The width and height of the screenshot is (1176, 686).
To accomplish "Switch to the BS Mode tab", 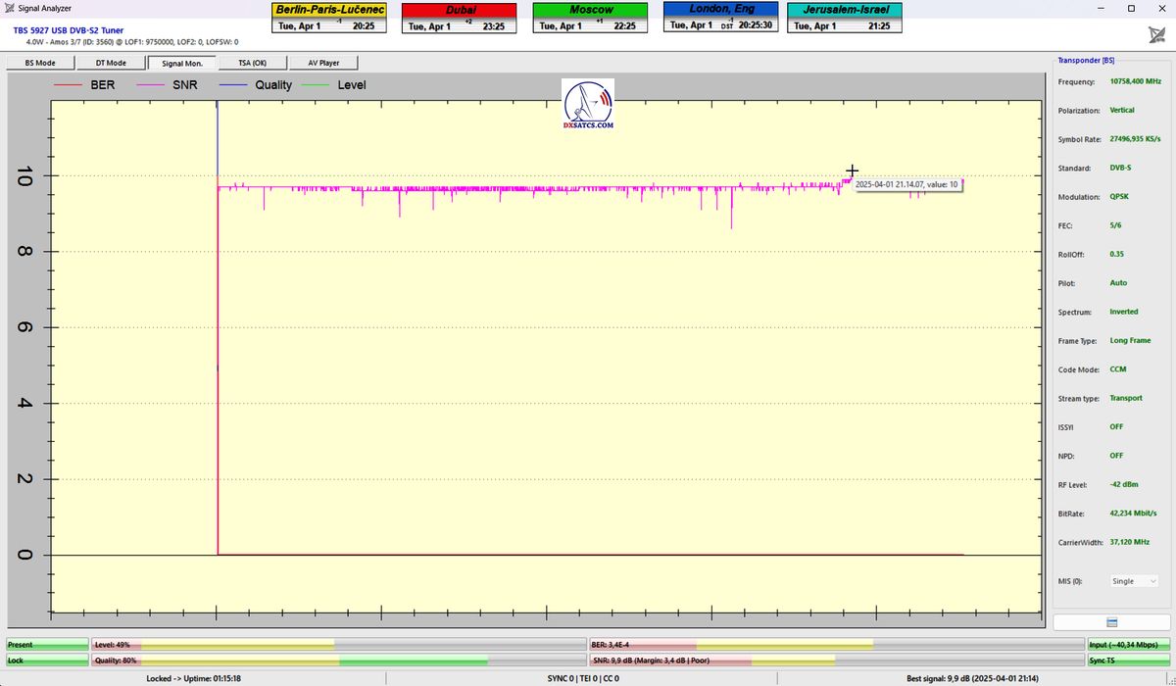I will click(40, 63).
